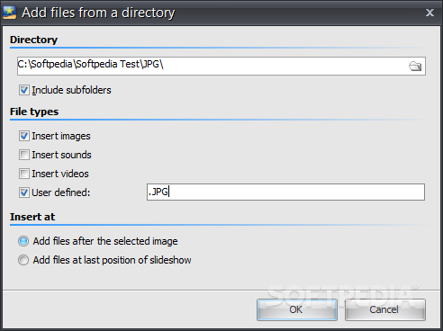Click the 'Add files from a directory' title text

(x=98, y=13)
